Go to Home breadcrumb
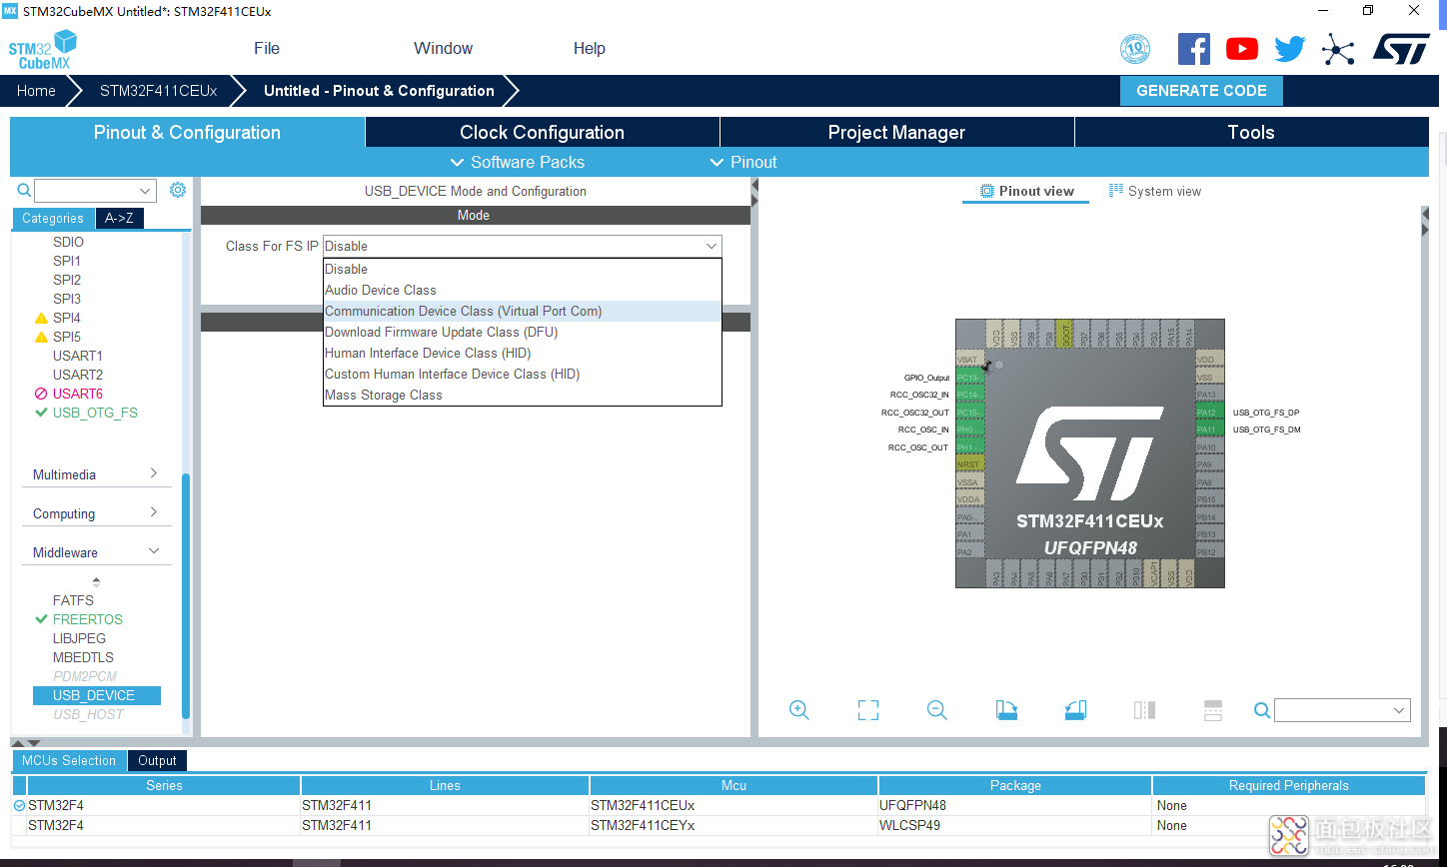Viewport: 1447px width, 867px height. [36, 91]
